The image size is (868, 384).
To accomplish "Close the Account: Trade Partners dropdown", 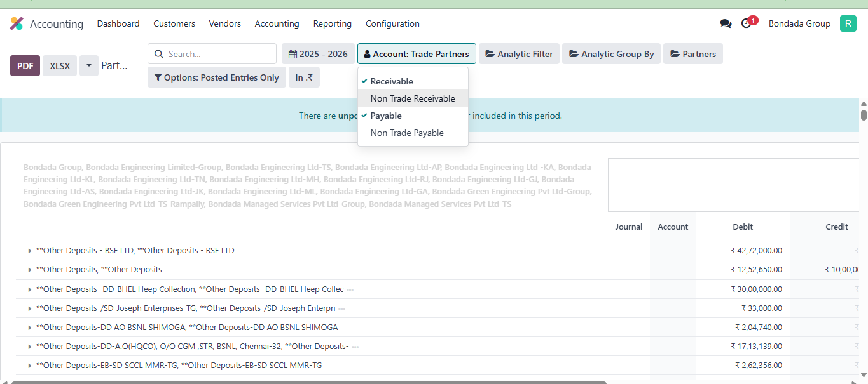I will coord(417,54).
